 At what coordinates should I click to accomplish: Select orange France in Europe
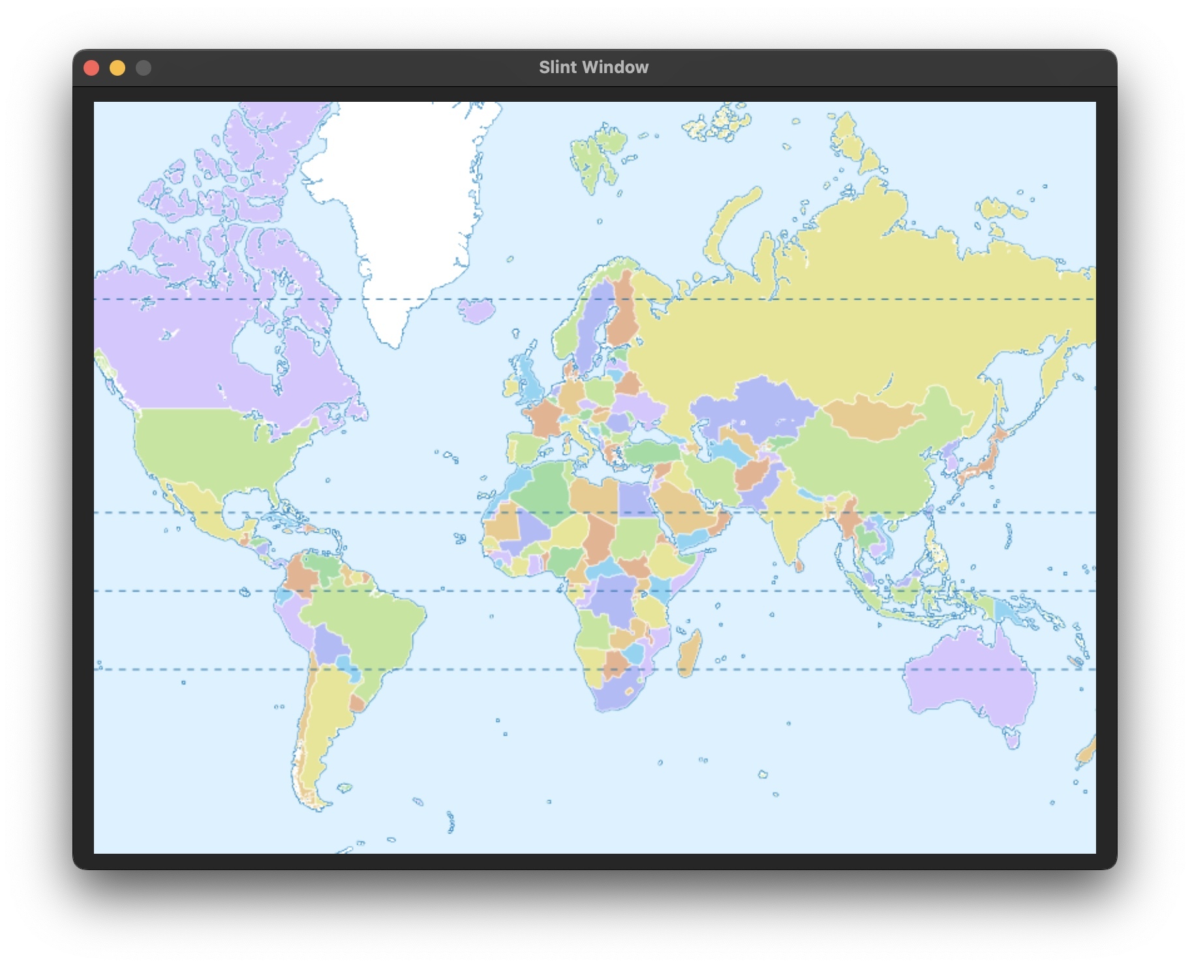pyautogui.click(x=545, y=418)
